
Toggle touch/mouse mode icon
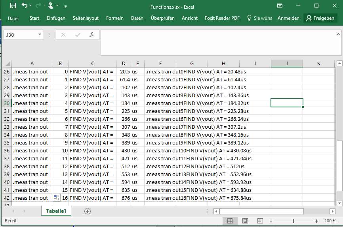click(x=51, y=6)
